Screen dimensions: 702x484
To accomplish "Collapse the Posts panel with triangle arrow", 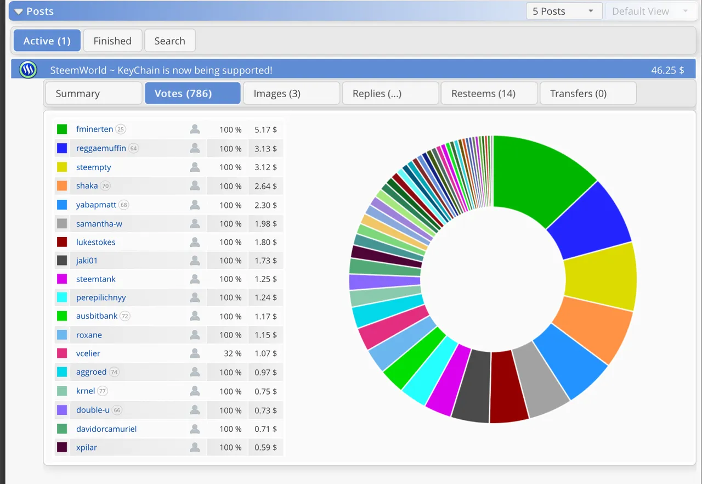I will tap(19, 11).
